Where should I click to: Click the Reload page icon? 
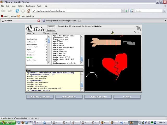point(17,11)
